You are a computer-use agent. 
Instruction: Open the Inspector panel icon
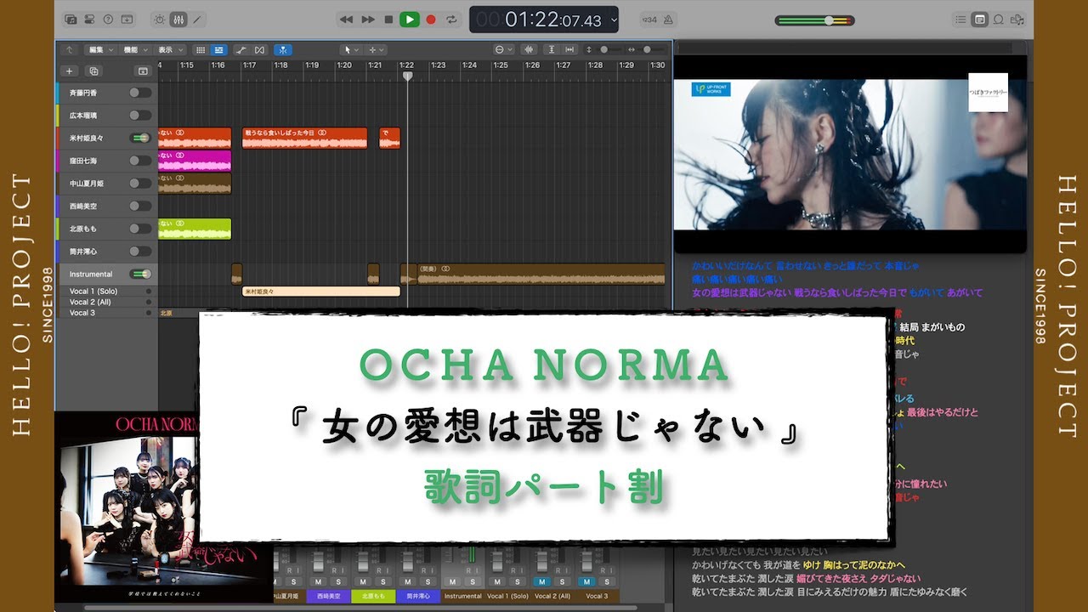[89, 19]
